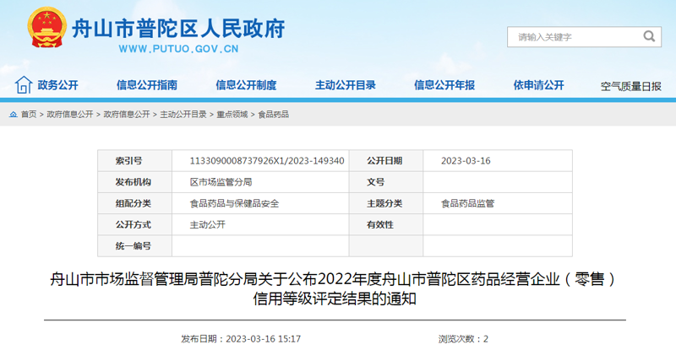Click the national emblem logo

tap(46, 28)
